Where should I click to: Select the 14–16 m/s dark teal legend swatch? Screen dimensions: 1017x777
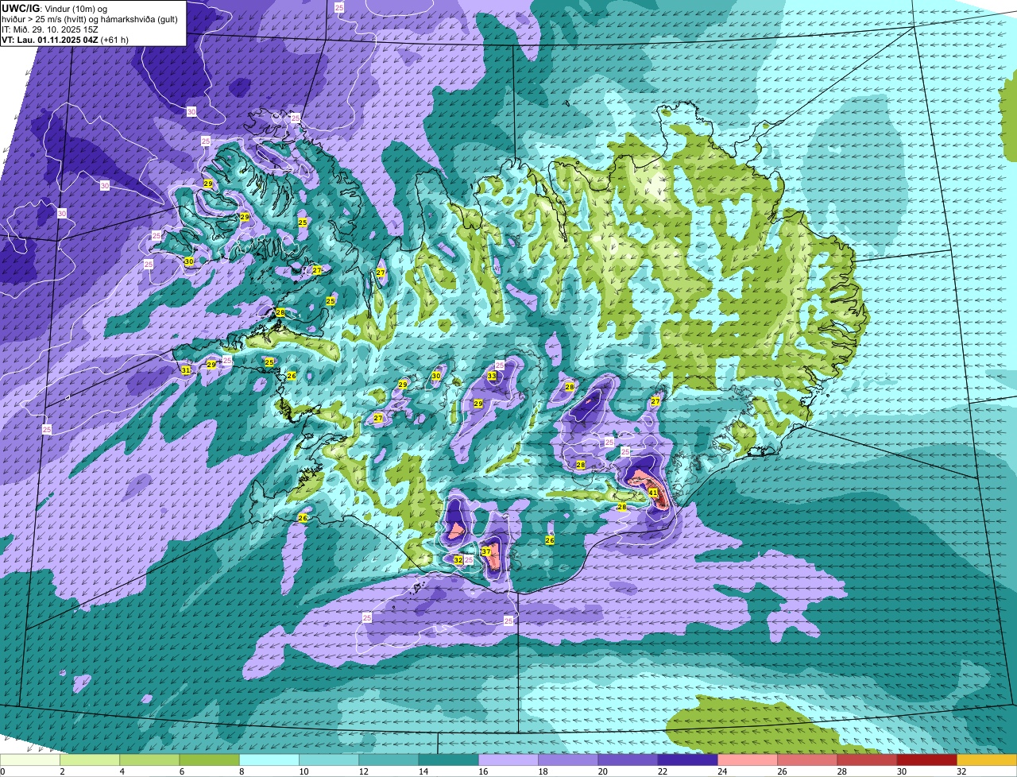(449, 760)
